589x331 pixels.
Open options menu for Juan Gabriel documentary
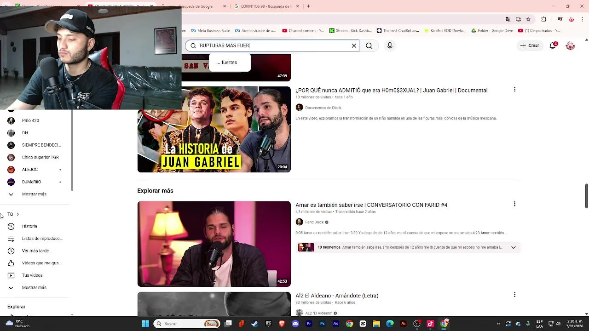click(x=514, y=90)
